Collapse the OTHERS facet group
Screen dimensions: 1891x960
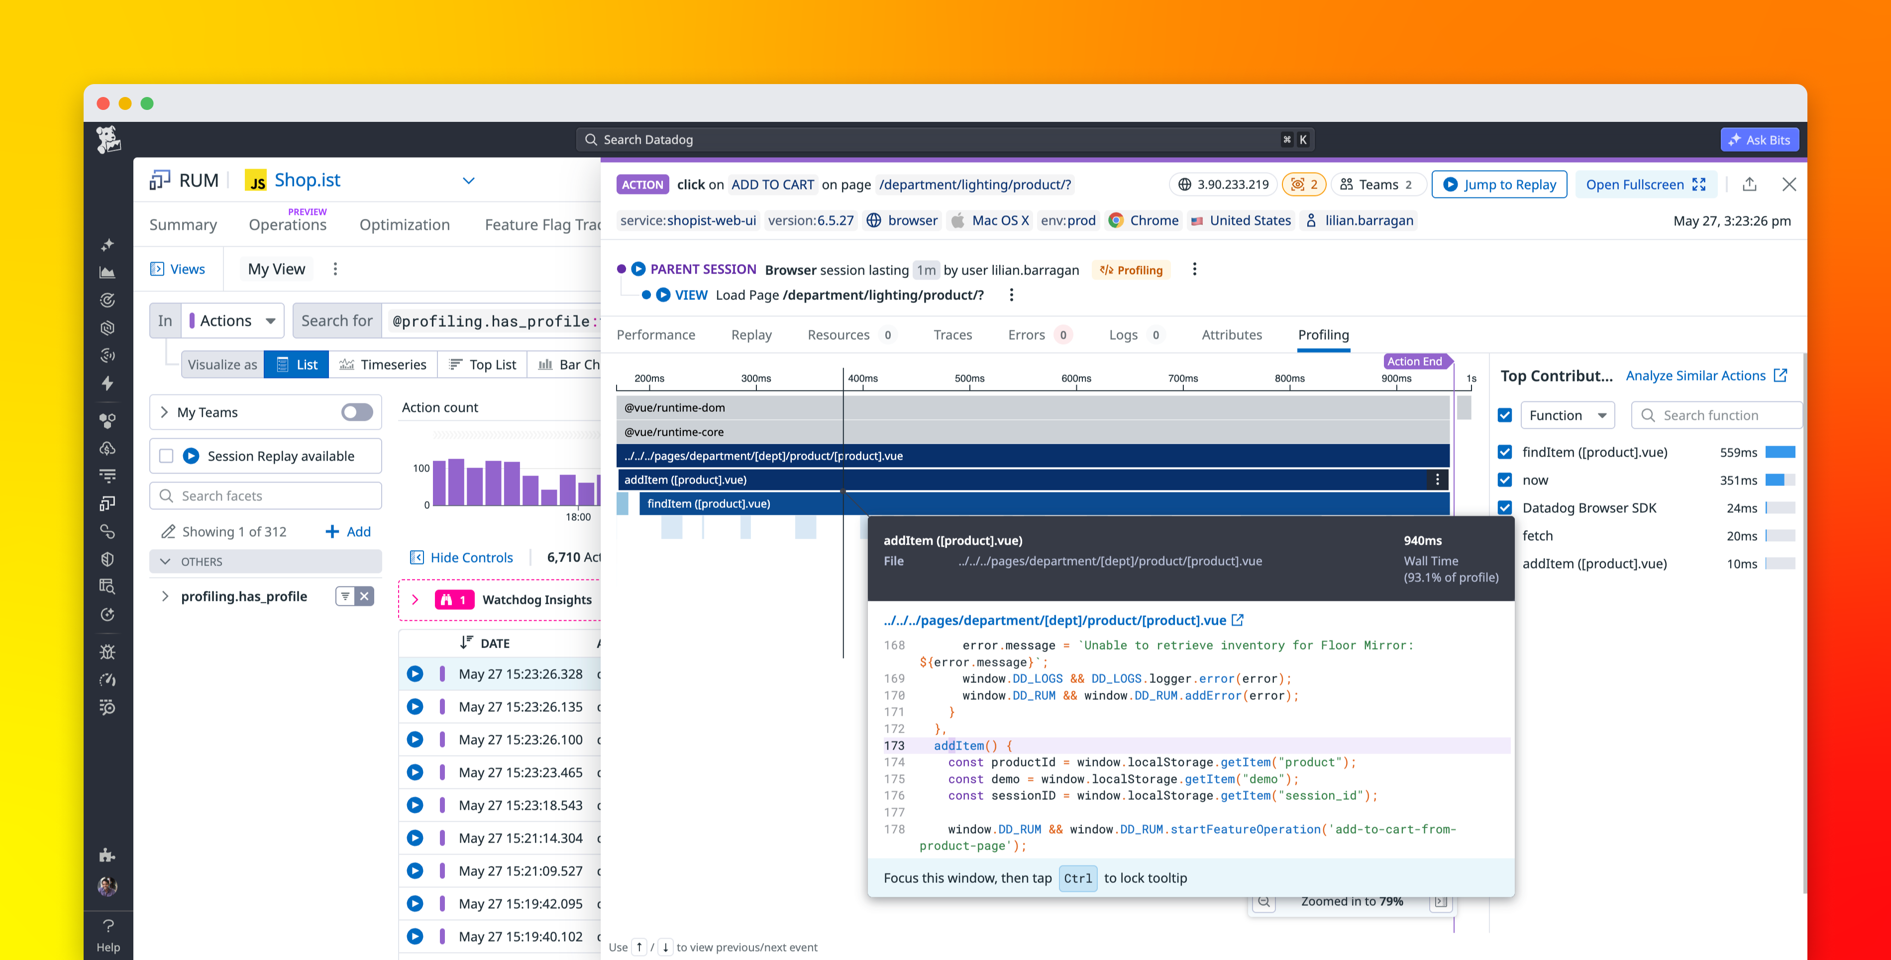coord(165,562)
